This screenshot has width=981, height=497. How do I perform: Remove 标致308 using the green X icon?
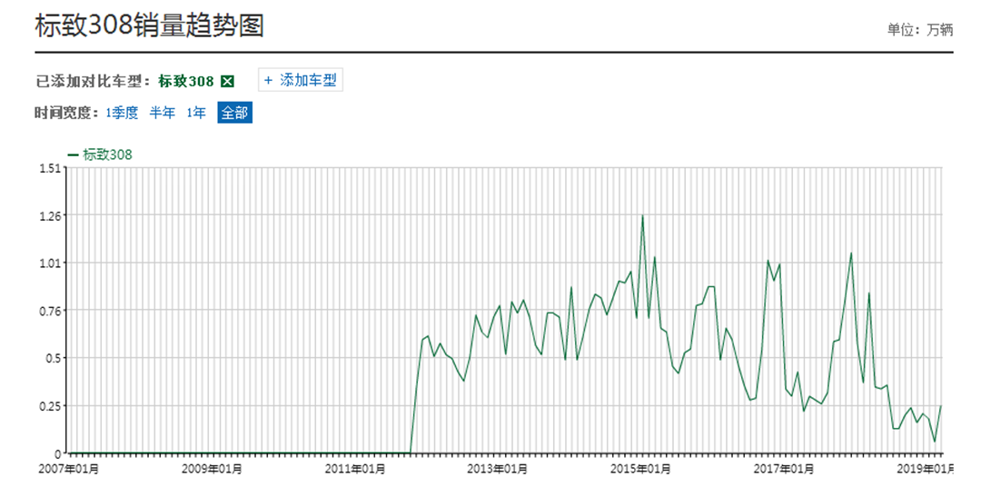(x=228, y=82)
